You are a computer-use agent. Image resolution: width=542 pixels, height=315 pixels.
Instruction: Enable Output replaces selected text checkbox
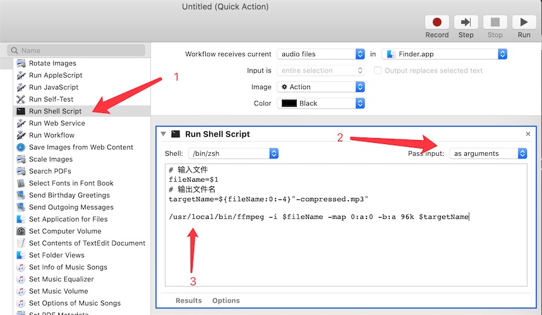[378, 71]
